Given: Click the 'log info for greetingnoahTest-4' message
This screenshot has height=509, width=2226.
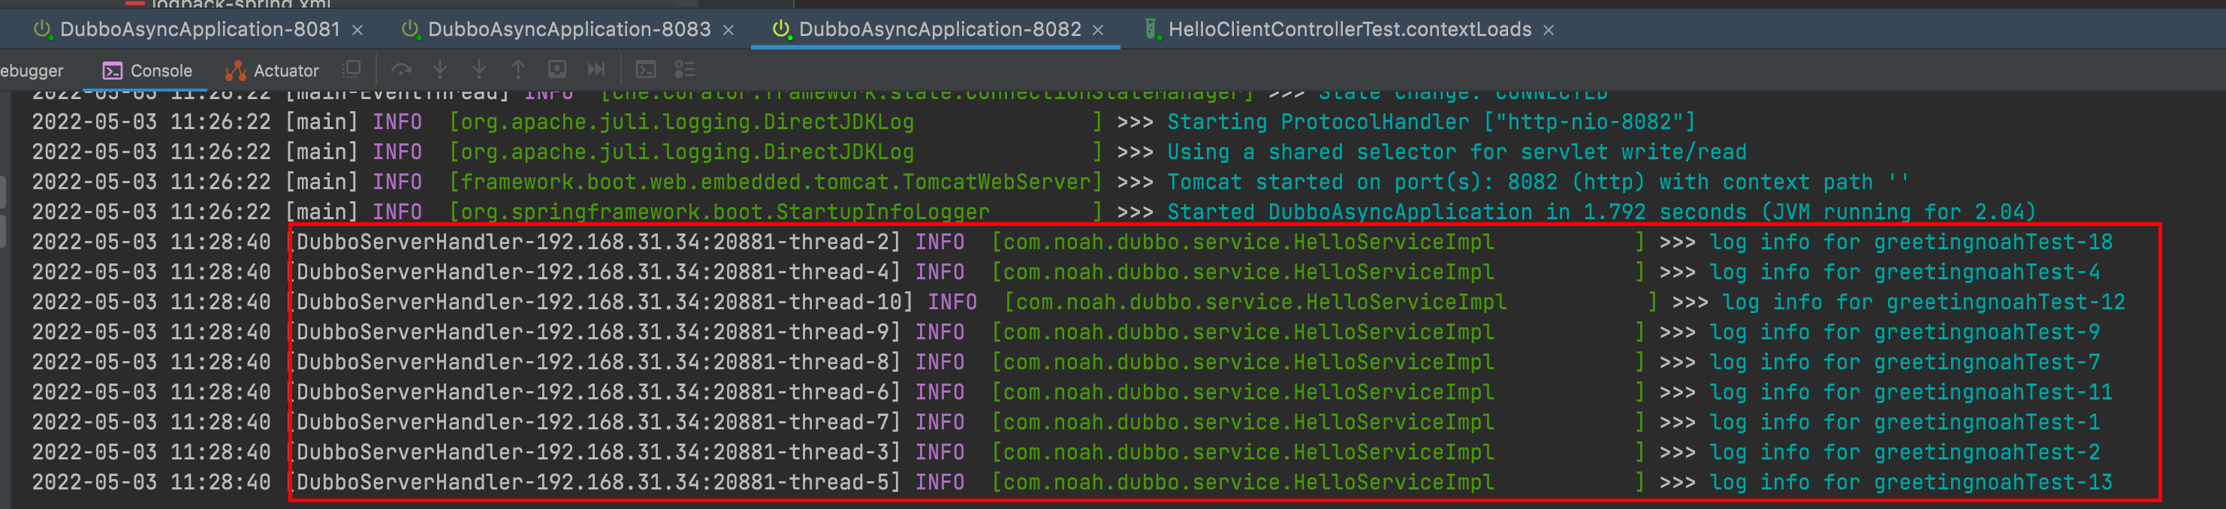Looking at the screenshot, I should [1905, 273].
